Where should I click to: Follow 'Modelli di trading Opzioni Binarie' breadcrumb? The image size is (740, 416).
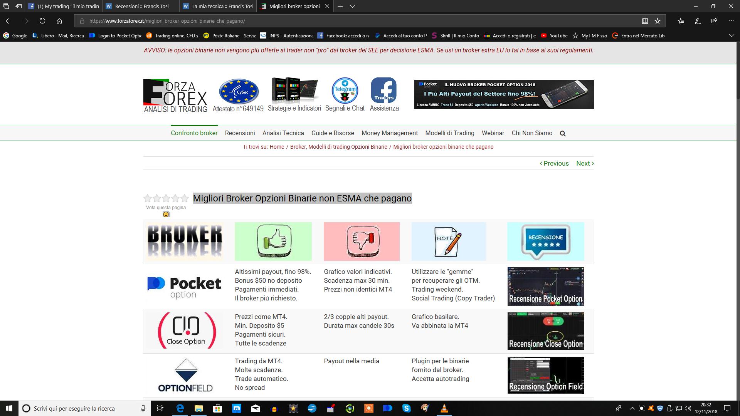coord(348,147)
